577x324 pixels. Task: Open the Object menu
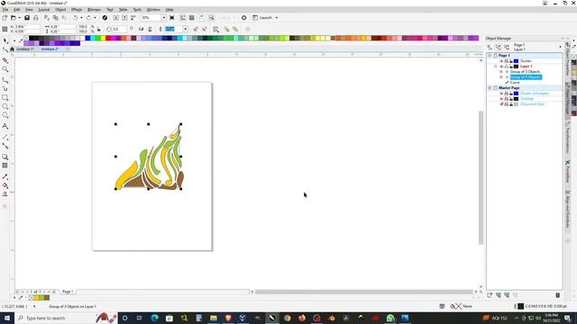click(x=60, y=10)
